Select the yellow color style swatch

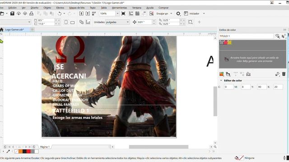pos(229,42)
